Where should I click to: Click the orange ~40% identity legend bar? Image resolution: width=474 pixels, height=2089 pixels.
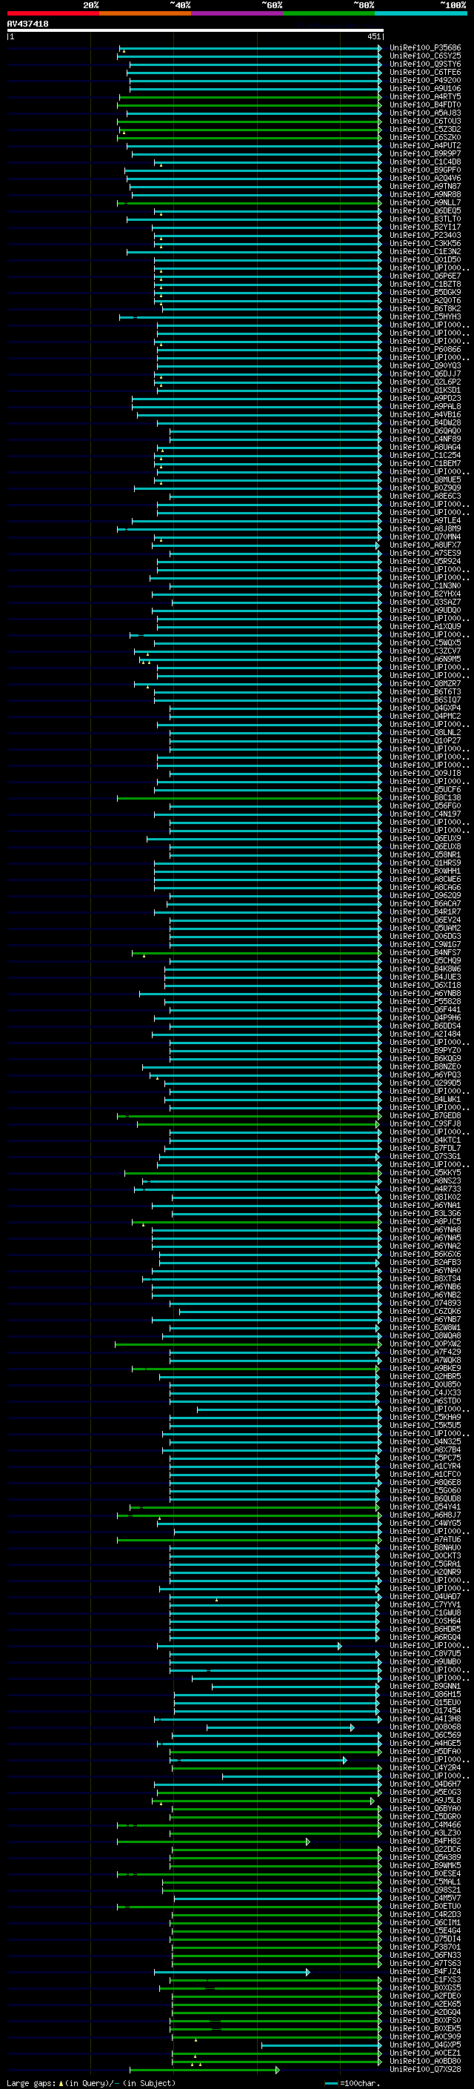(x=145, y=13)
